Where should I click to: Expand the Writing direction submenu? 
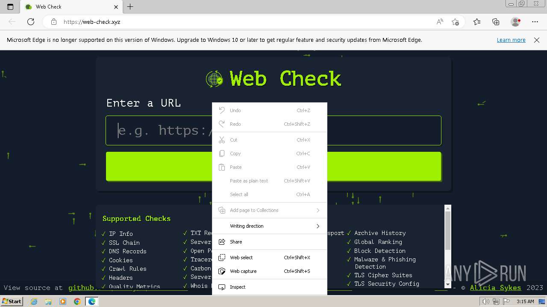tap(270, 226)
